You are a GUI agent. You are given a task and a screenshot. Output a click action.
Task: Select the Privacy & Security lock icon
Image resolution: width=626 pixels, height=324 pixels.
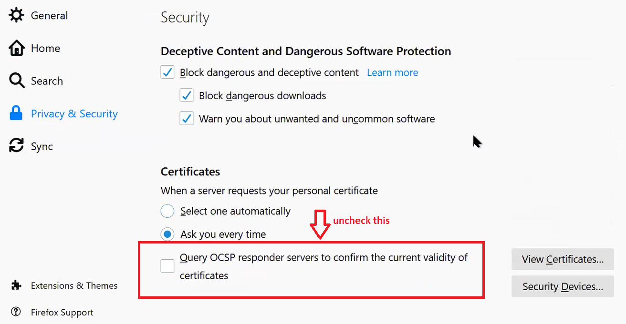[16, 113]
